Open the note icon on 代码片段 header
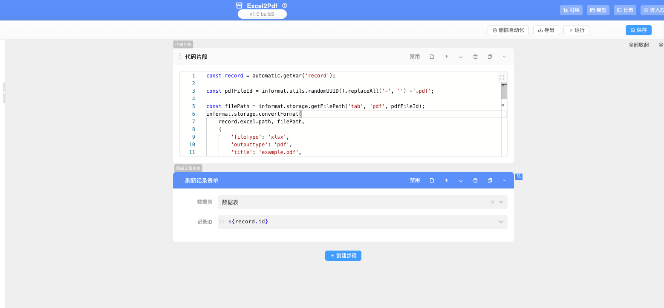Screen dimensions: 664x308 pos(432,57)
